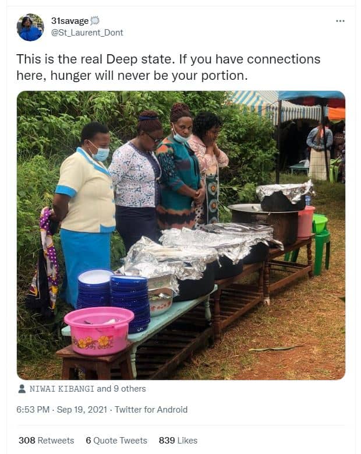Open the 6 Quote Tweets list

(116, 440)
